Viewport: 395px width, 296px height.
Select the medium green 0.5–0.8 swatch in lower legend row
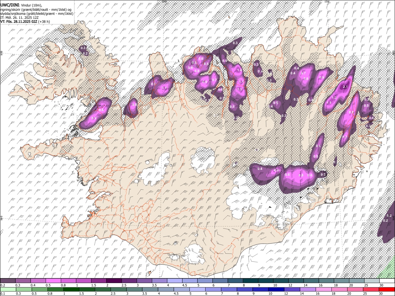(39, 289)
